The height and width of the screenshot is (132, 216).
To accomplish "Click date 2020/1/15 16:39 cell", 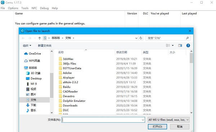I will click(127, 68).
